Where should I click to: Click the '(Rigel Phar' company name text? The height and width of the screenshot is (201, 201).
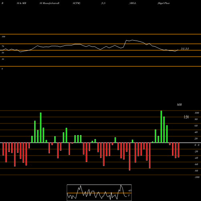coord(164,3)
